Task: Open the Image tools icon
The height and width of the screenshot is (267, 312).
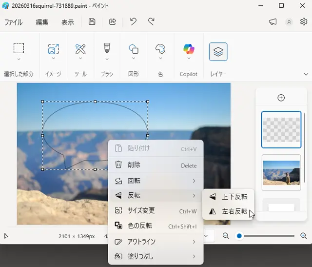Action: tap(53, 49)
